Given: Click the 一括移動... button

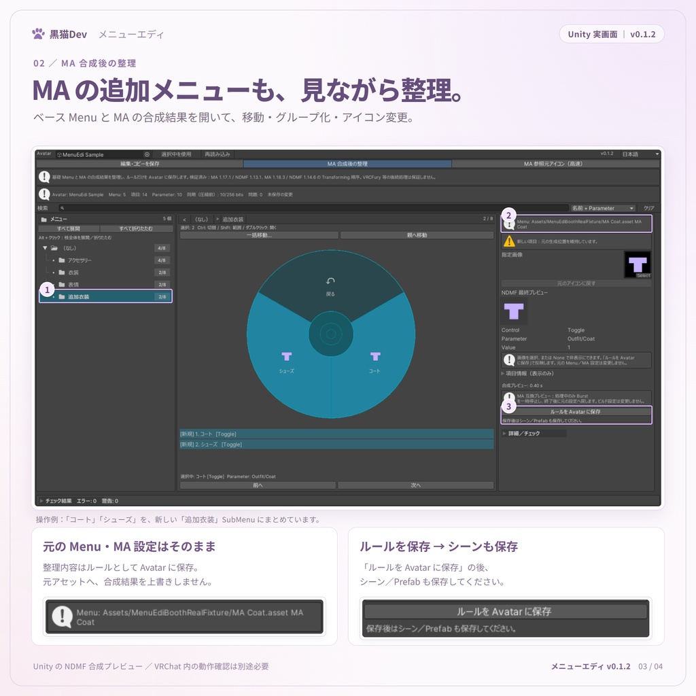Looking at the screenshot, I should coord(259,235).
